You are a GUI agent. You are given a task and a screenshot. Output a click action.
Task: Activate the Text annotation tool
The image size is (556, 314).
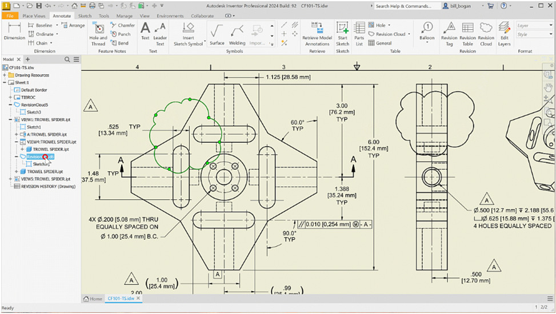point(145,31)
